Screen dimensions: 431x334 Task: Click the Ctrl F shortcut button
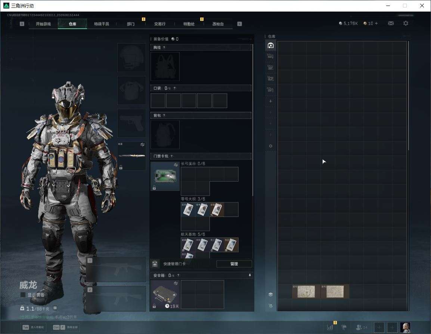click(x=65, y=327)
